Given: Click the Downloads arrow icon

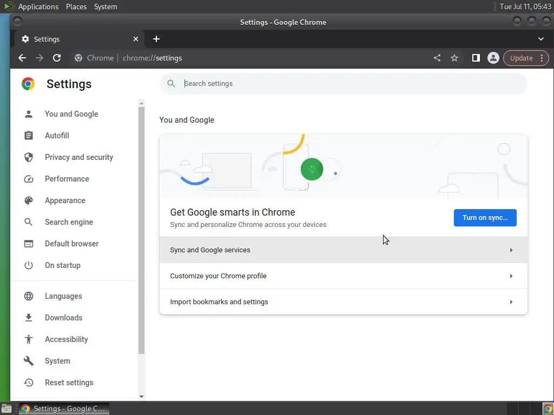Looking at the screenshot, I should pos(29,318).
